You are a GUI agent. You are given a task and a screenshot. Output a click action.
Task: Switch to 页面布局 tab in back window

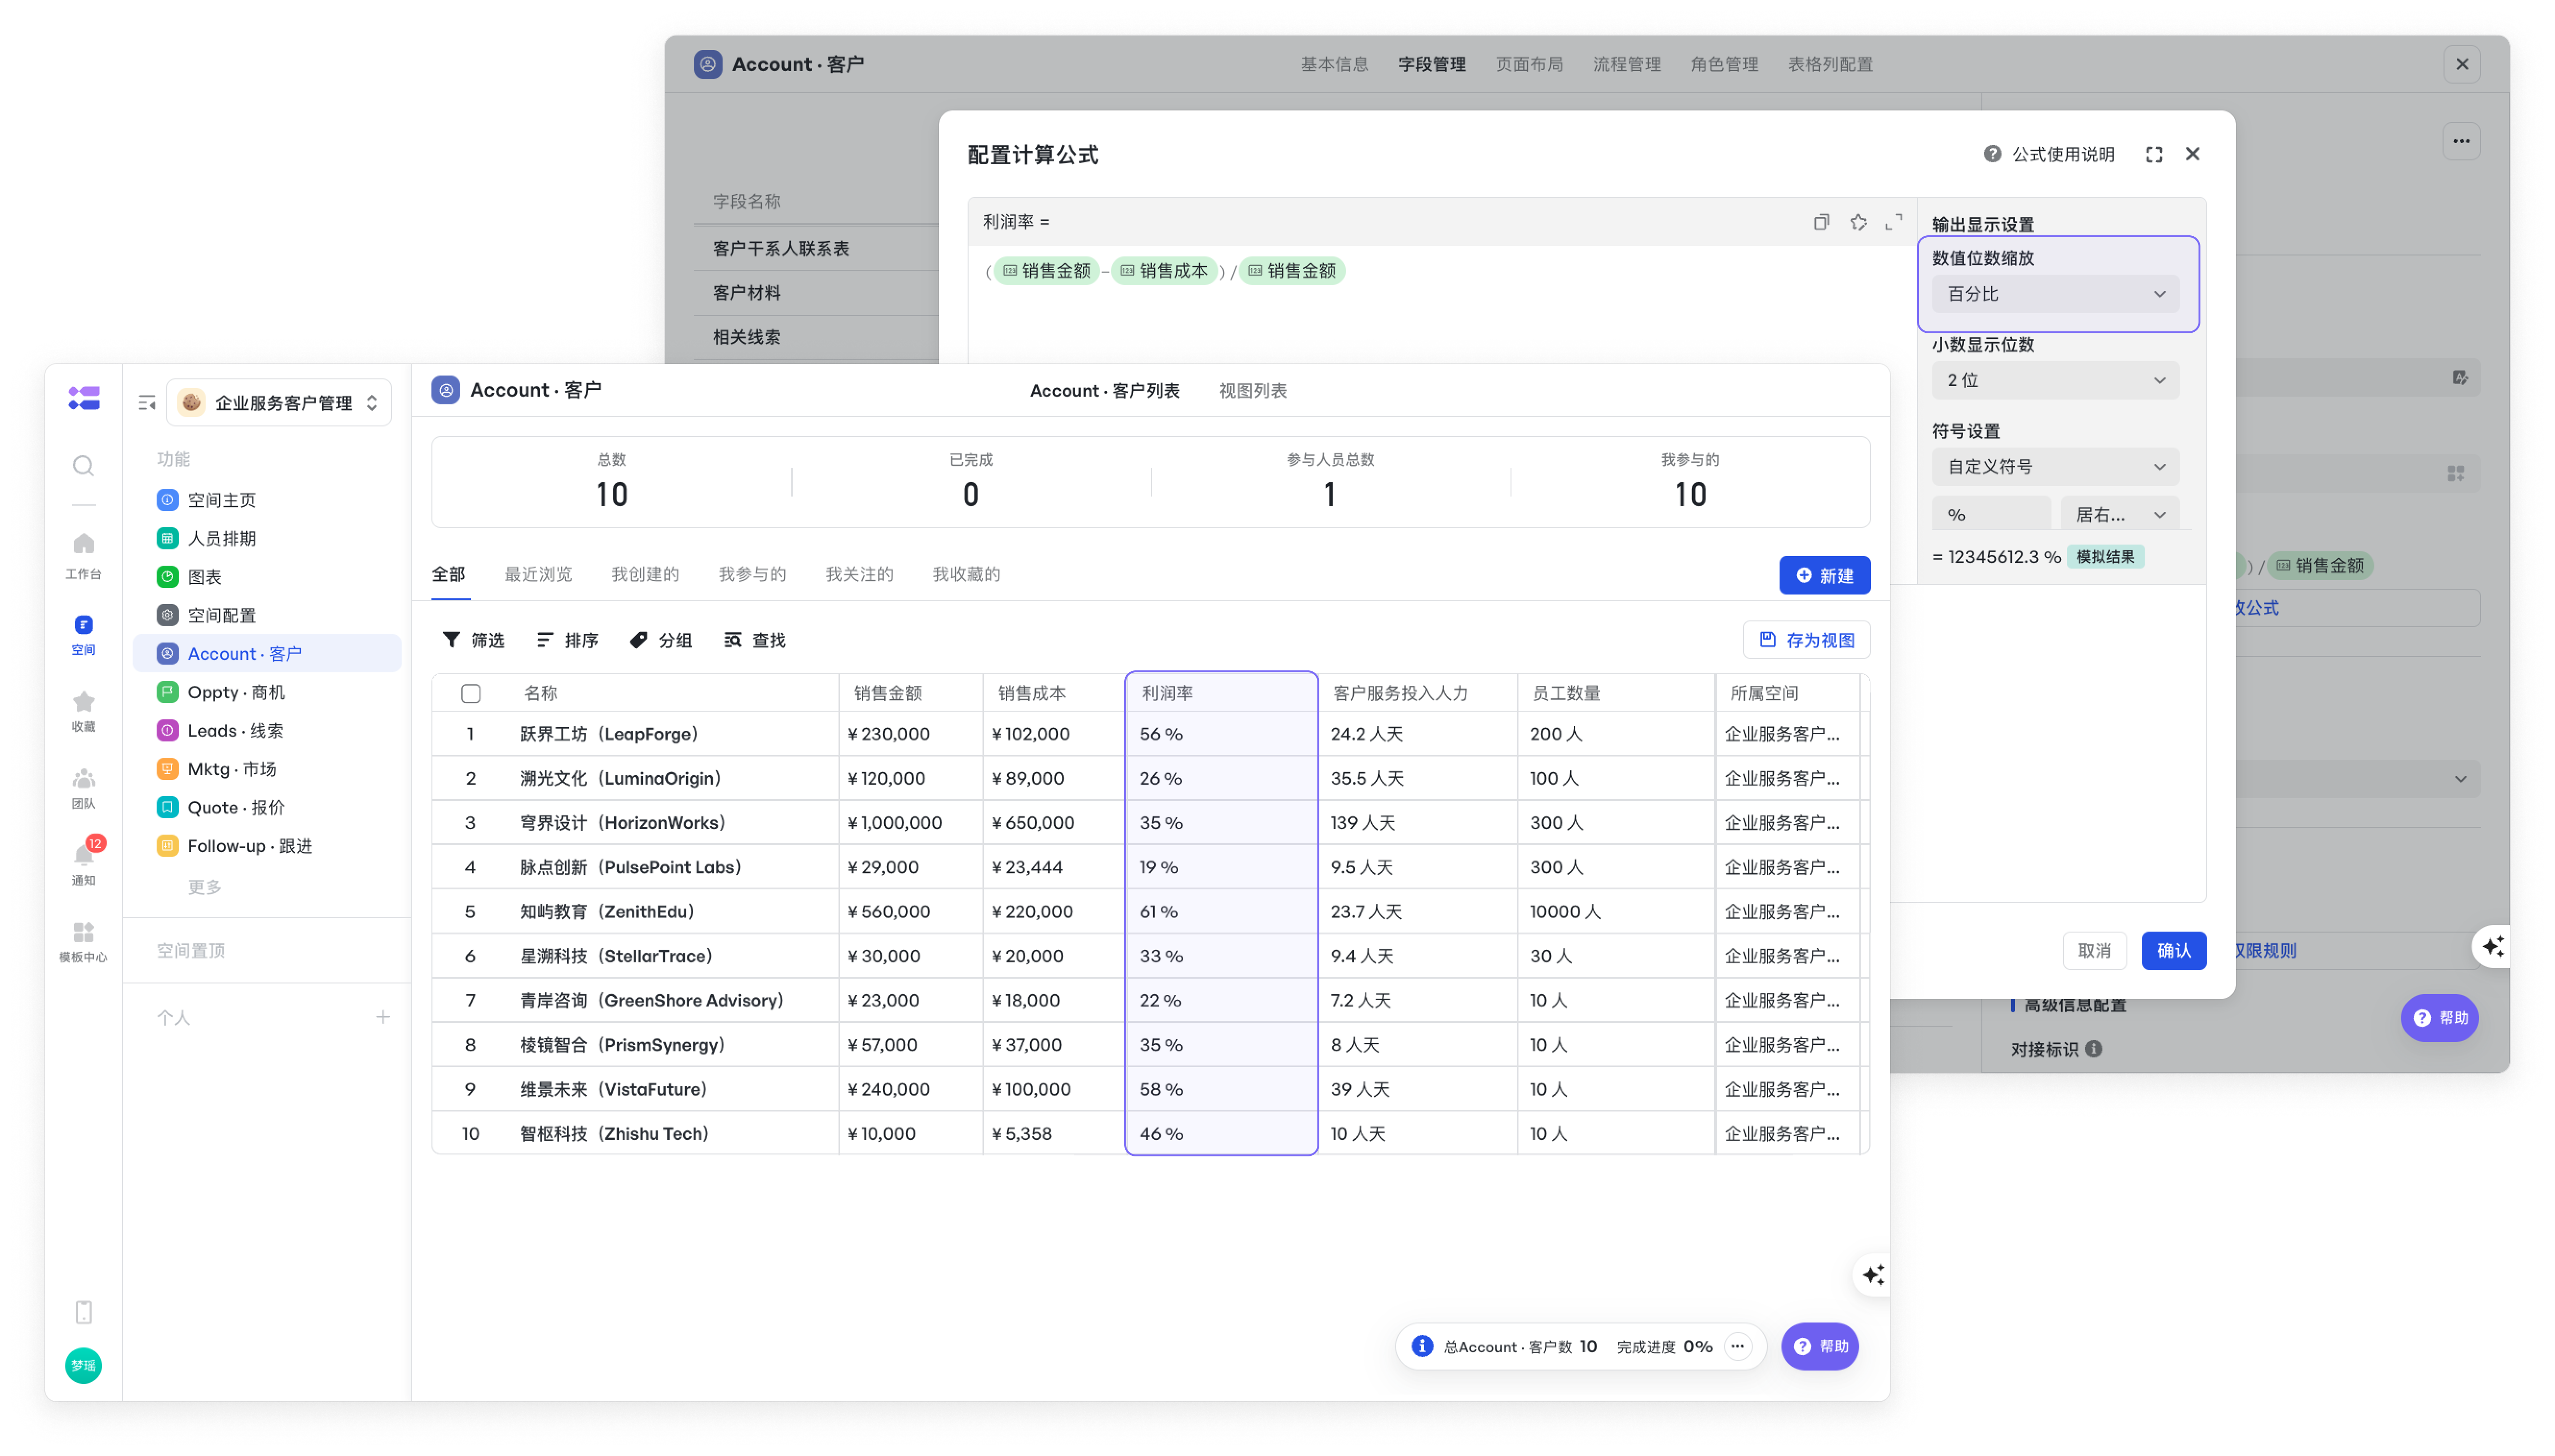[x=1529, y=64]
